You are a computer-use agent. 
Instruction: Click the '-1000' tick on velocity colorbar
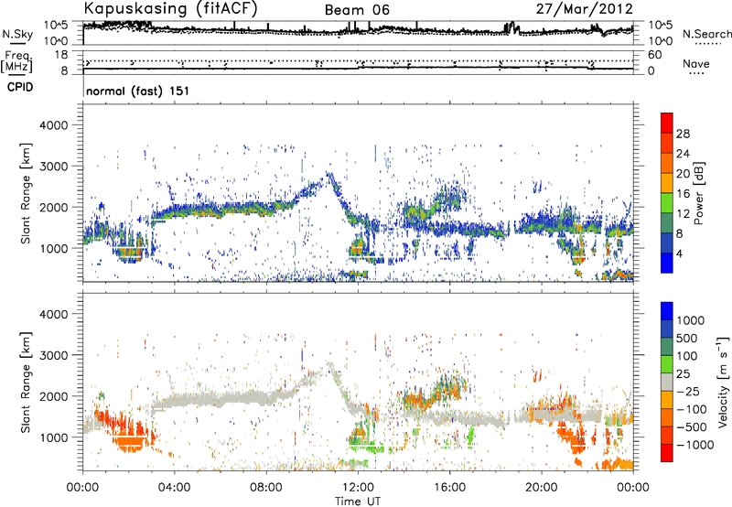coord(694,445)
